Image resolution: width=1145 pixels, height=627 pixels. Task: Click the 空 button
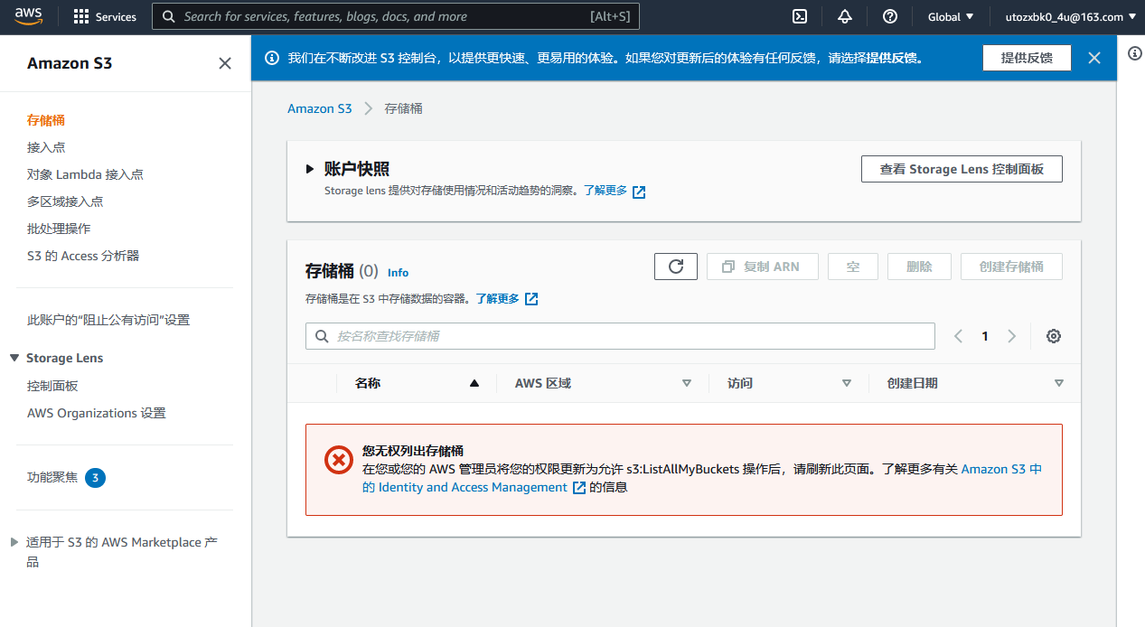click(853, 267)
